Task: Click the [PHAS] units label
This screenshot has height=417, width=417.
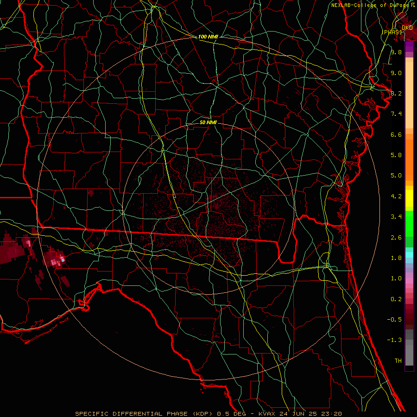Action: coord(392,32)
